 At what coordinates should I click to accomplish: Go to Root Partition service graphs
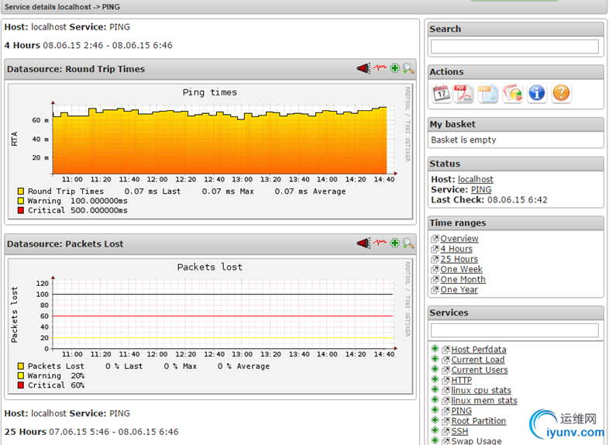[479, 421]
